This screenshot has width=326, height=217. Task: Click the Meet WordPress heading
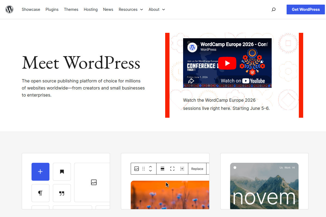[x=81, y=62]
